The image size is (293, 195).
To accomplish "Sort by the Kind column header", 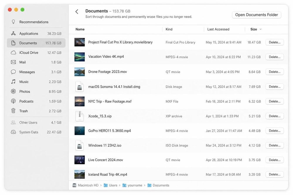I will pos(169,29).
